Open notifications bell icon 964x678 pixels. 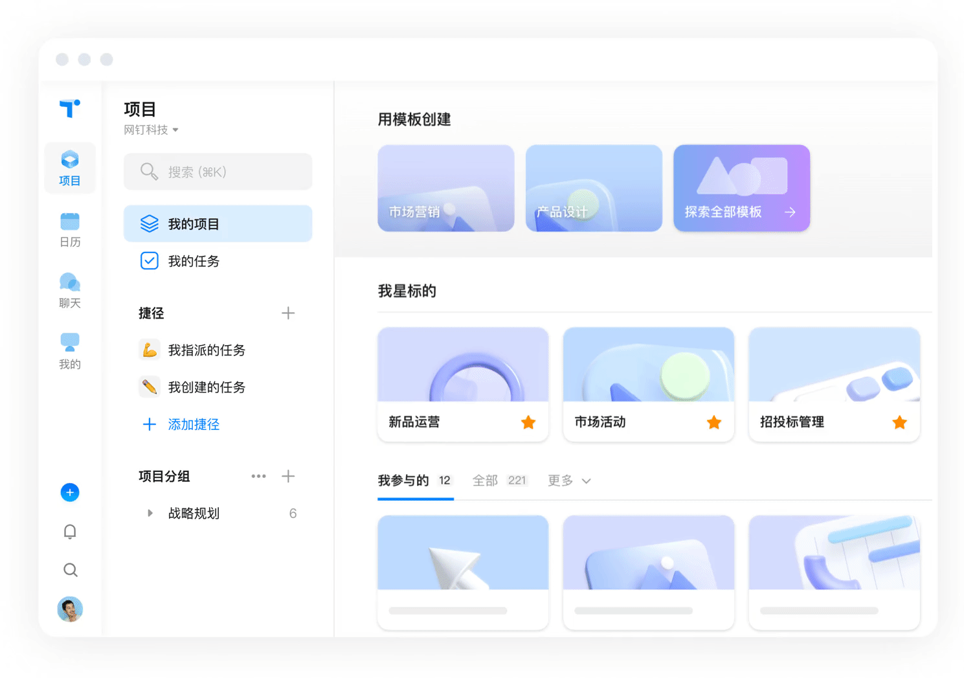point(70,532)
